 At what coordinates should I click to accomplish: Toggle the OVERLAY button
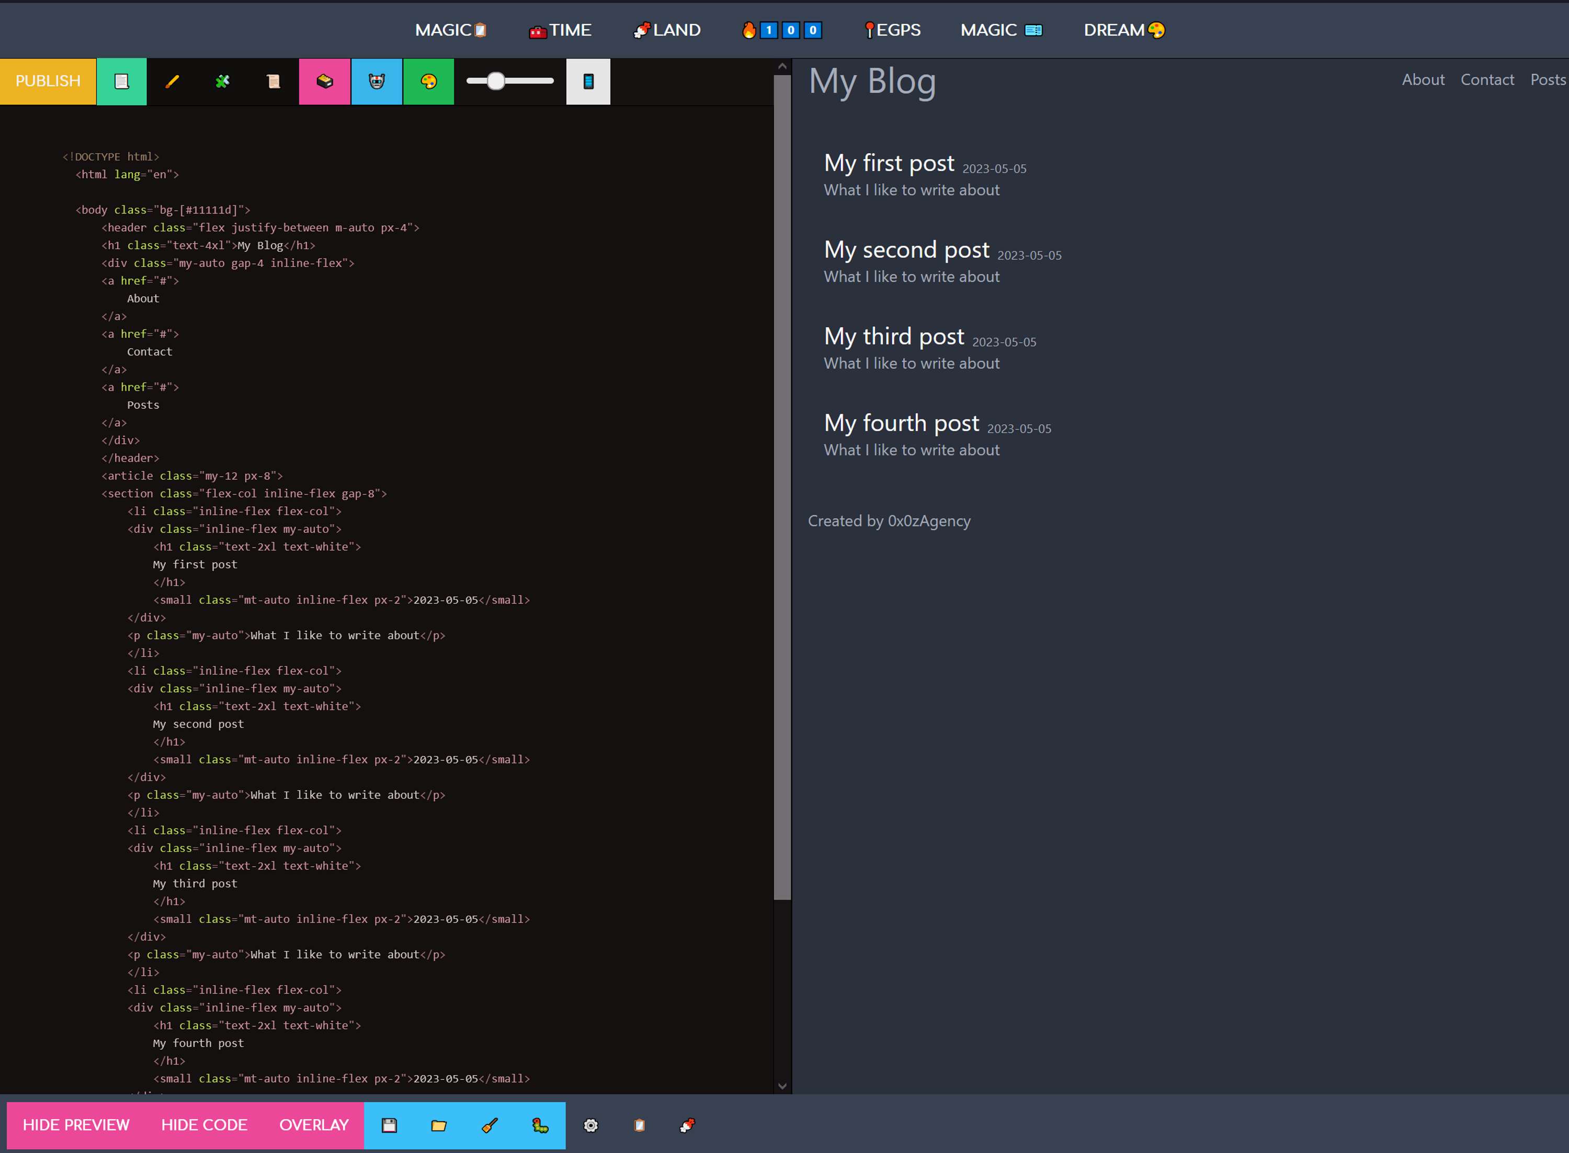click(314, 1125)
